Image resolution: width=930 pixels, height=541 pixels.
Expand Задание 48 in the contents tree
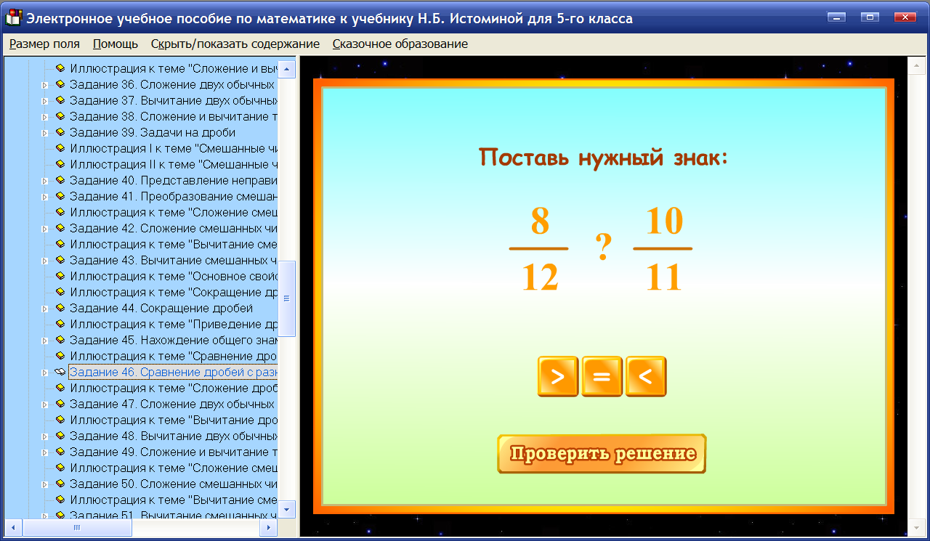(x=44, y=436)
